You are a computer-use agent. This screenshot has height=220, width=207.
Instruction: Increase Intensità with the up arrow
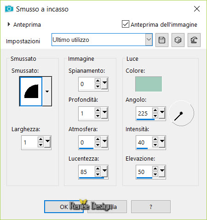coord(155,139)
